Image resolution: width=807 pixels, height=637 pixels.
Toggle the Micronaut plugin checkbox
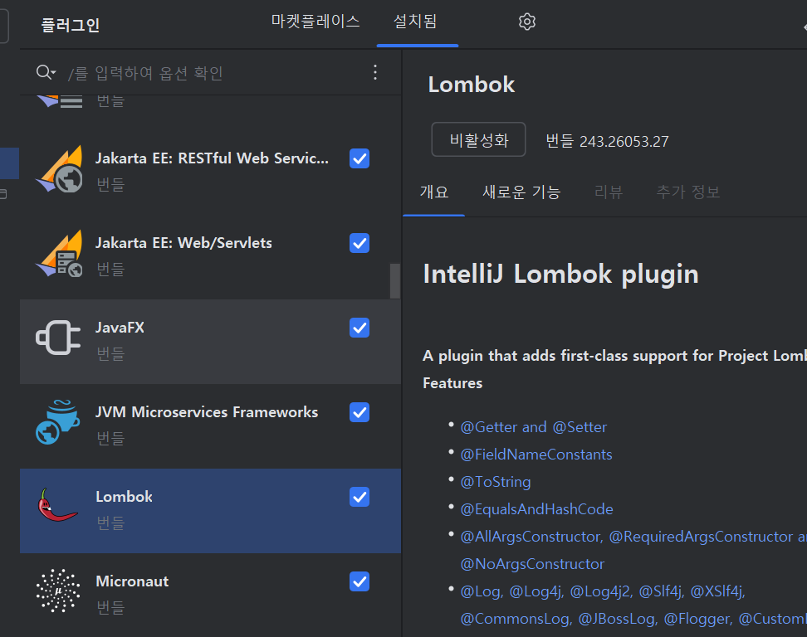(x=359, y=581)
